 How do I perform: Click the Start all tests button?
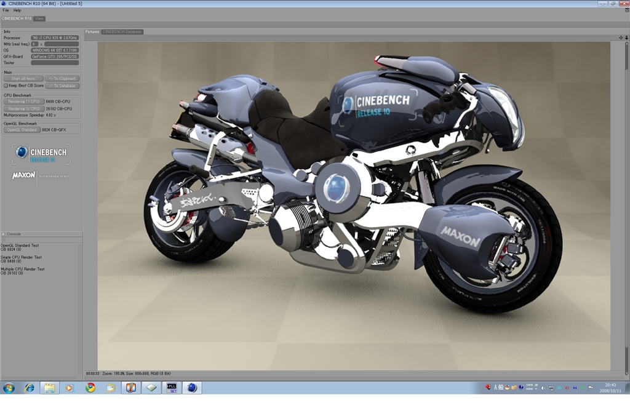click(23, 79)
